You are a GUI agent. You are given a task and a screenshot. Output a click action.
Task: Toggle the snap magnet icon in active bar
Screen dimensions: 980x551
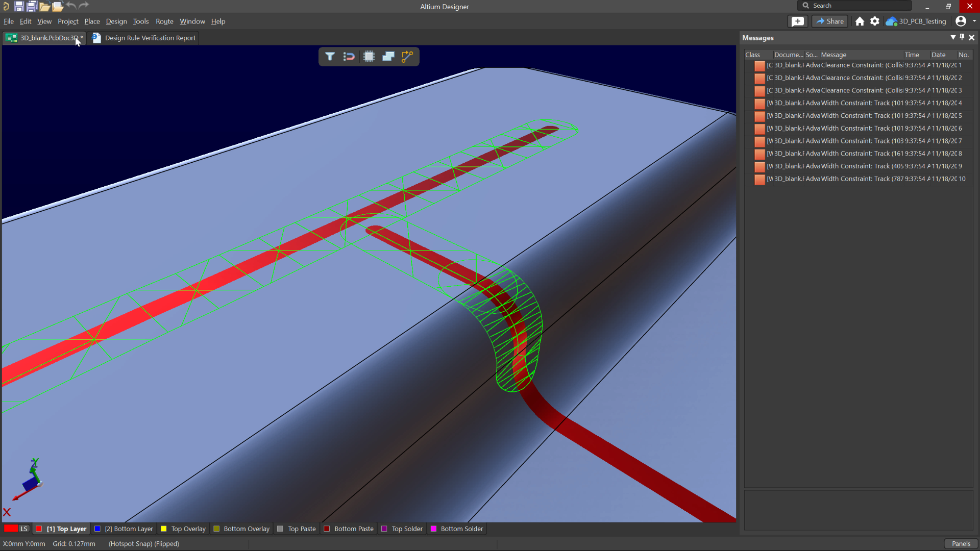(x=349, y=57)
